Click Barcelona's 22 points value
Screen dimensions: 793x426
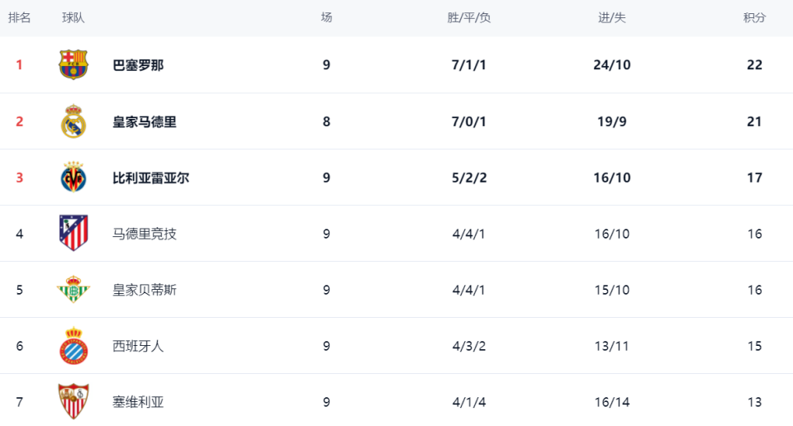tap(754, 65)
